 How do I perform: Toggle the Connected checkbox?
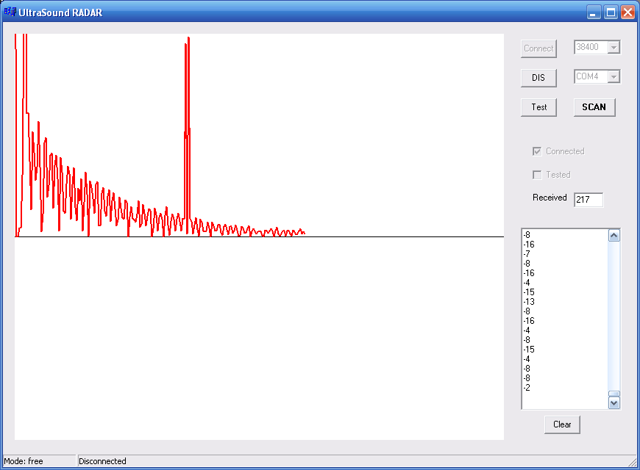pyautogui.click(x=537, y=151)
